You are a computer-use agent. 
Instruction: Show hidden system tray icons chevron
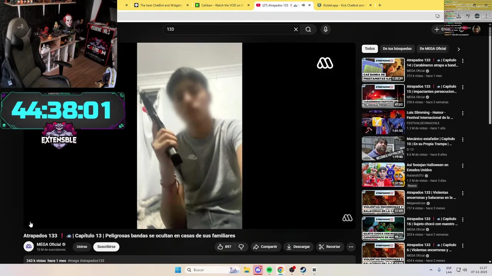(x=431, y=270)
